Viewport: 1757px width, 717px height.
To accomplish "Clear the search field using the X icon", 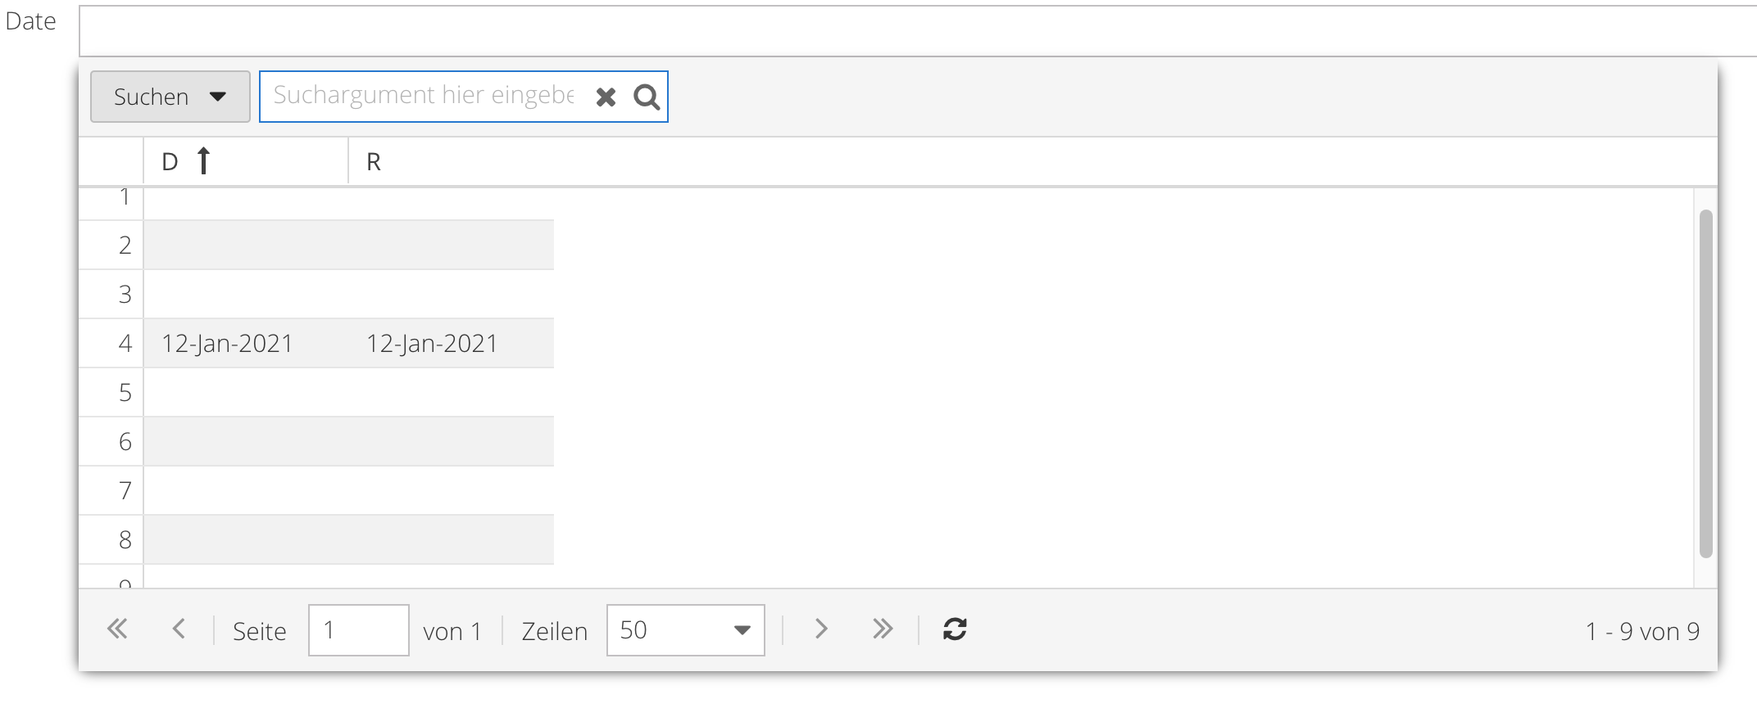I will pos(606,96).
